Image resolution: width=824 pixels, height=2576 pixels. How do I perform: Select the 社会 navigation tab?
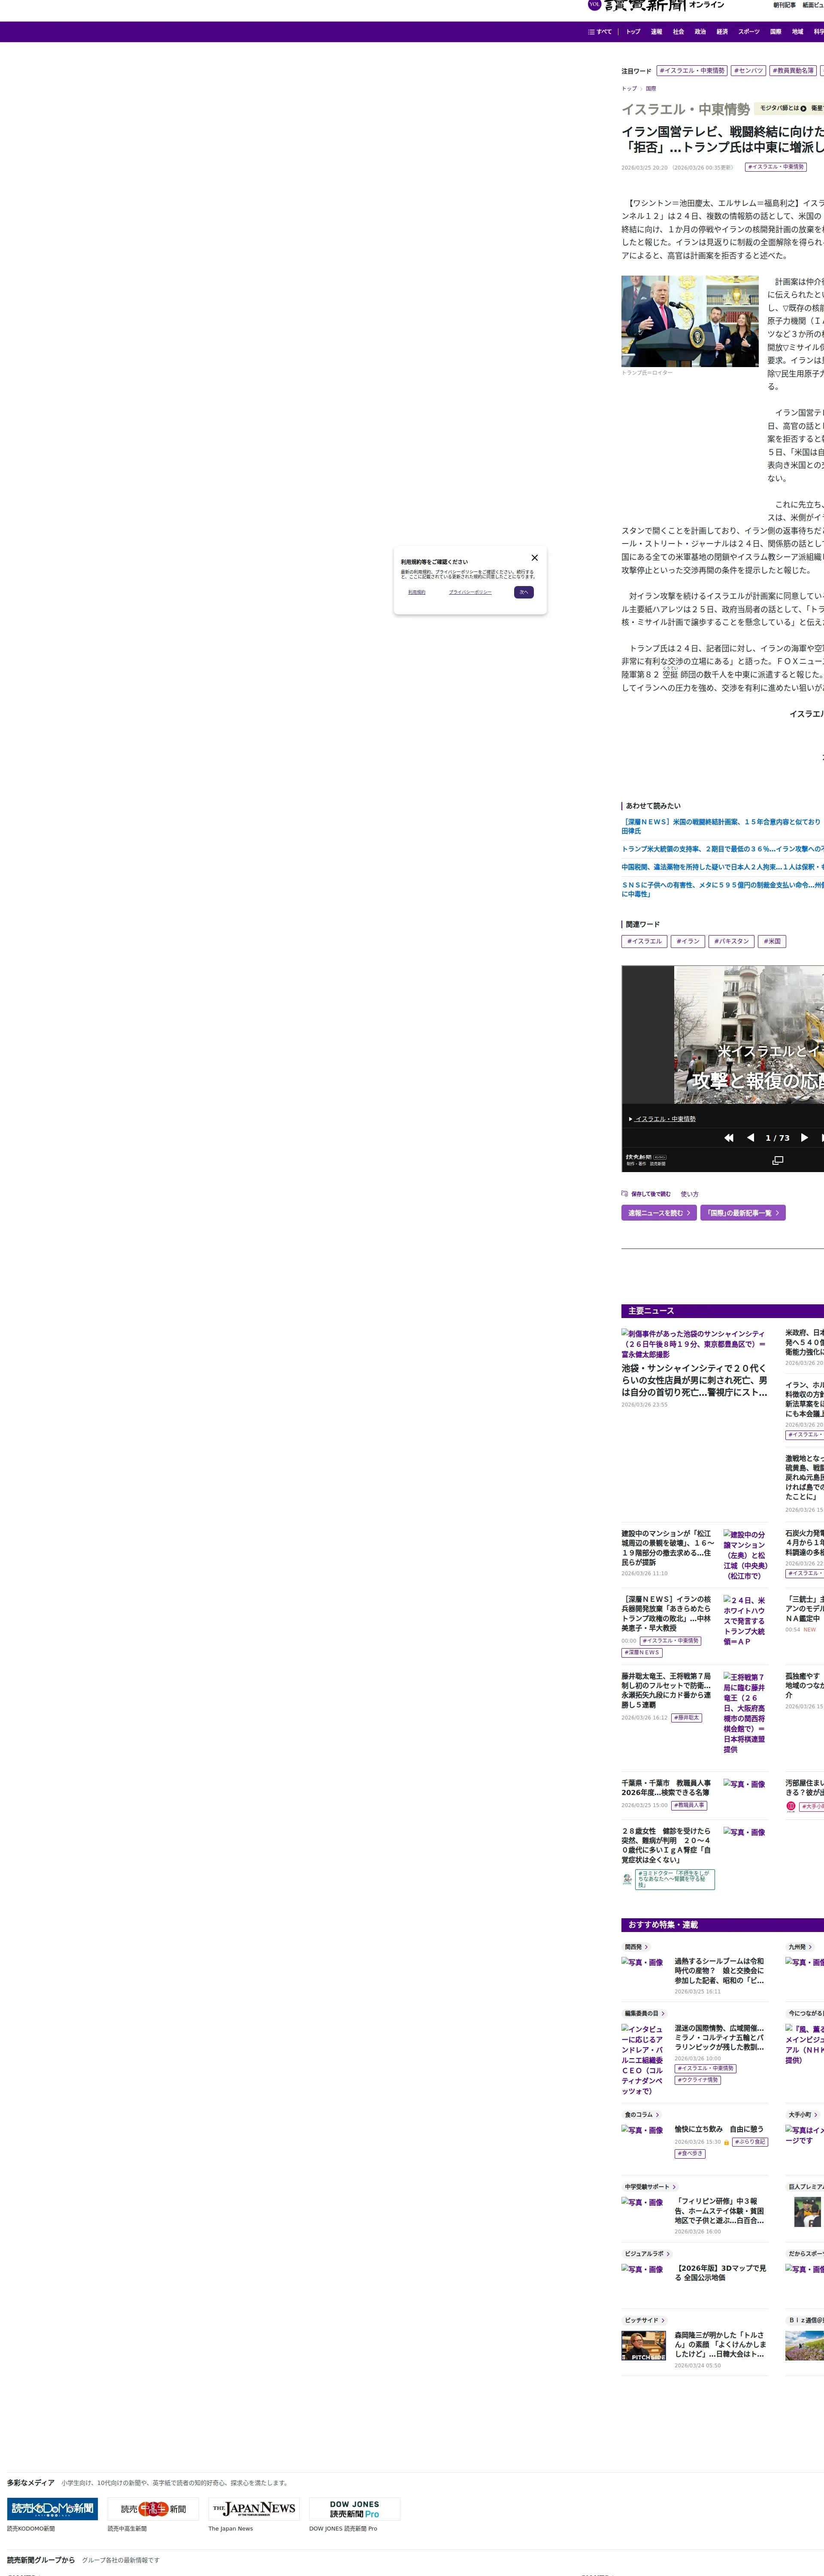tap(678, 32)
